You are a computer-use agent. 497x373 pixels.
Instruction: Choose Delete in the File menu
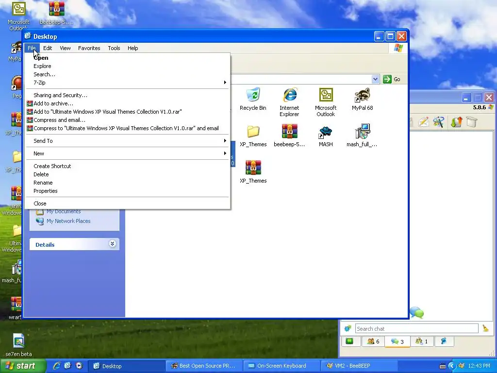tap(128, 174)
